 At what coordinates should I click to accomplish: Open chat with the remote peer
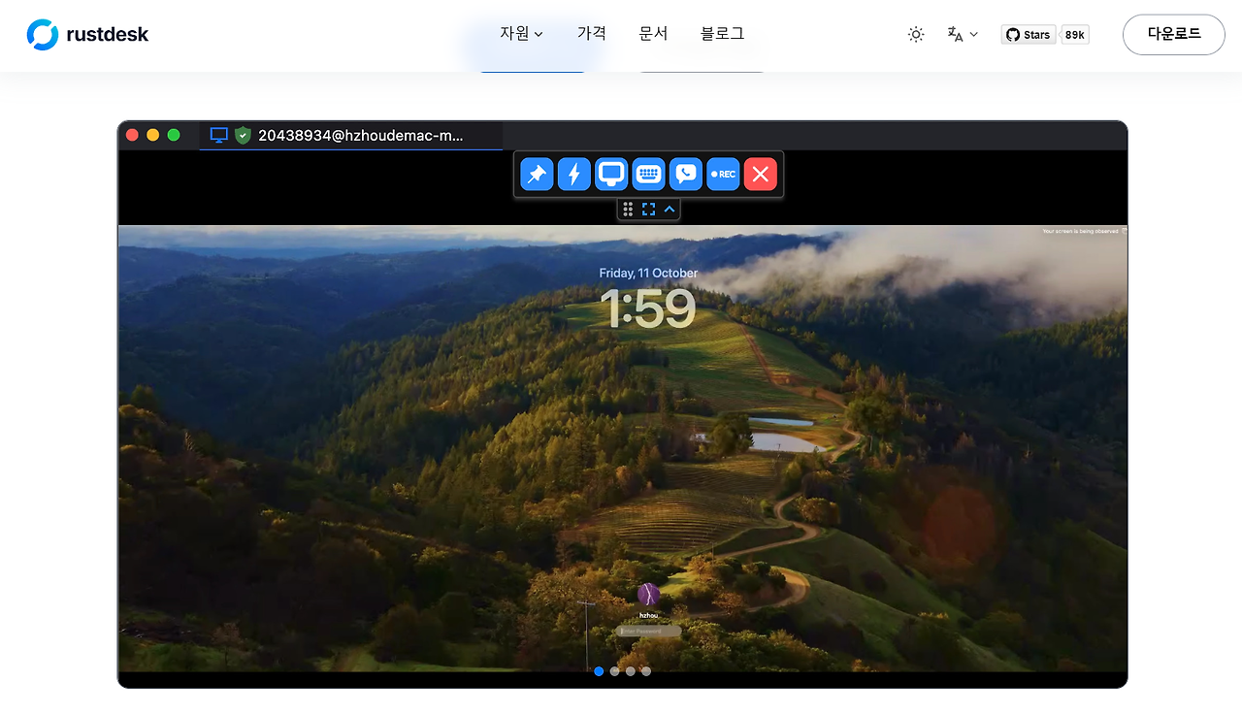pyautogui.click(x=685, y=174)
